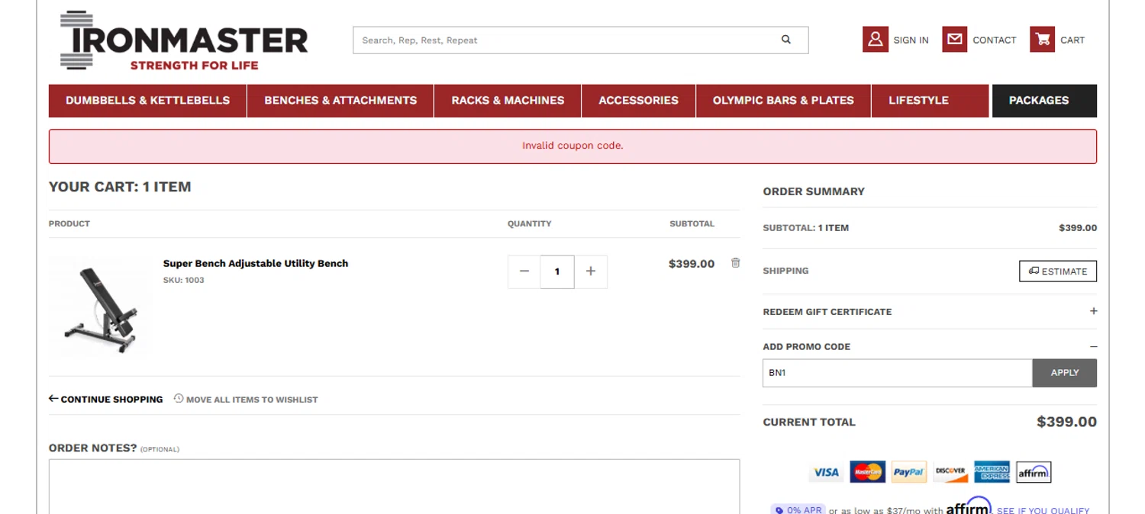The image size is (1145, 514).
Task: Click the Estimate shipping button
Action: (x=1058, y=271)
